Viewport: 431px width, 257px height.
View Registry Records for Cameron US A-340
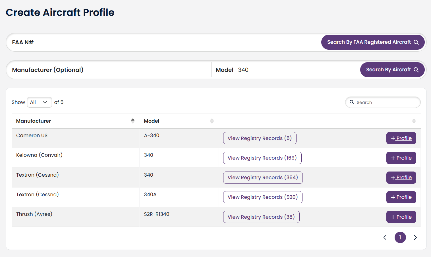(260, 138)
